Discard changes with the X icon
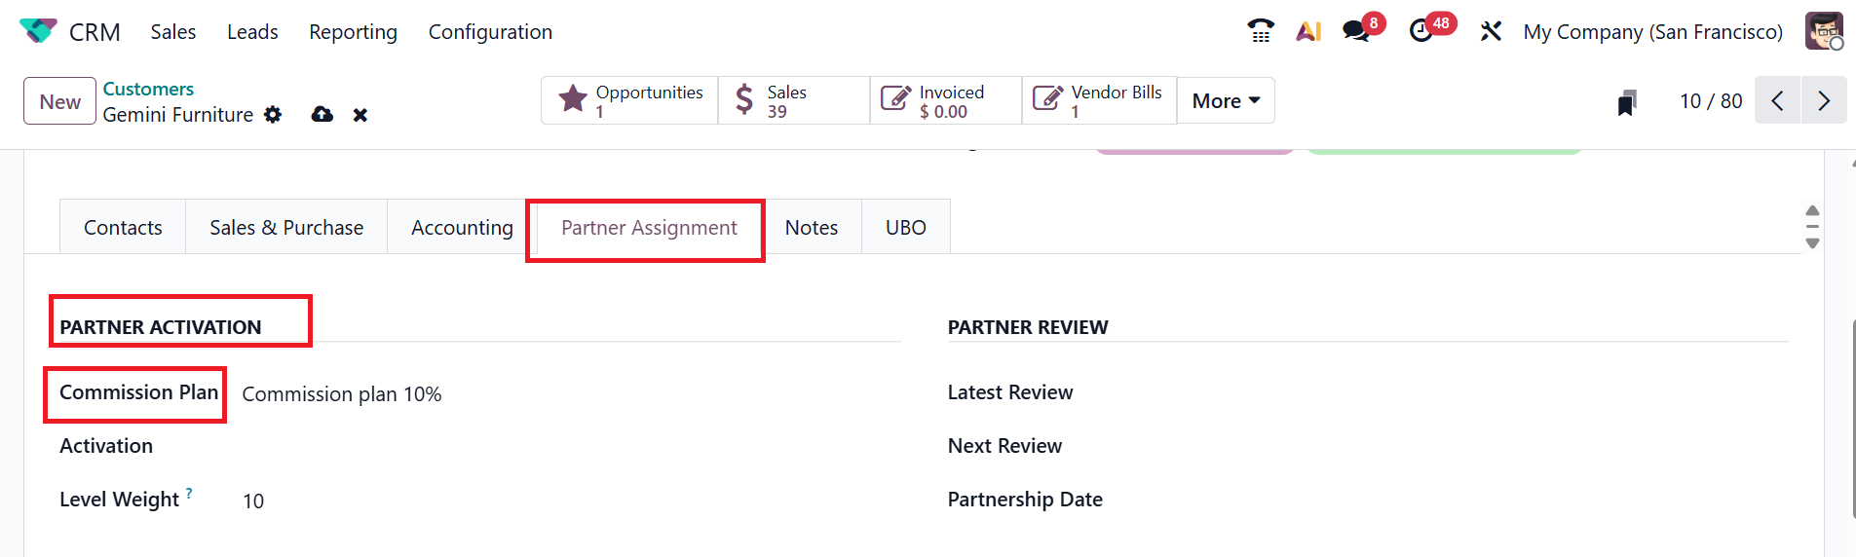Viewport: 1856px width, 557px height. click(360, 115)
